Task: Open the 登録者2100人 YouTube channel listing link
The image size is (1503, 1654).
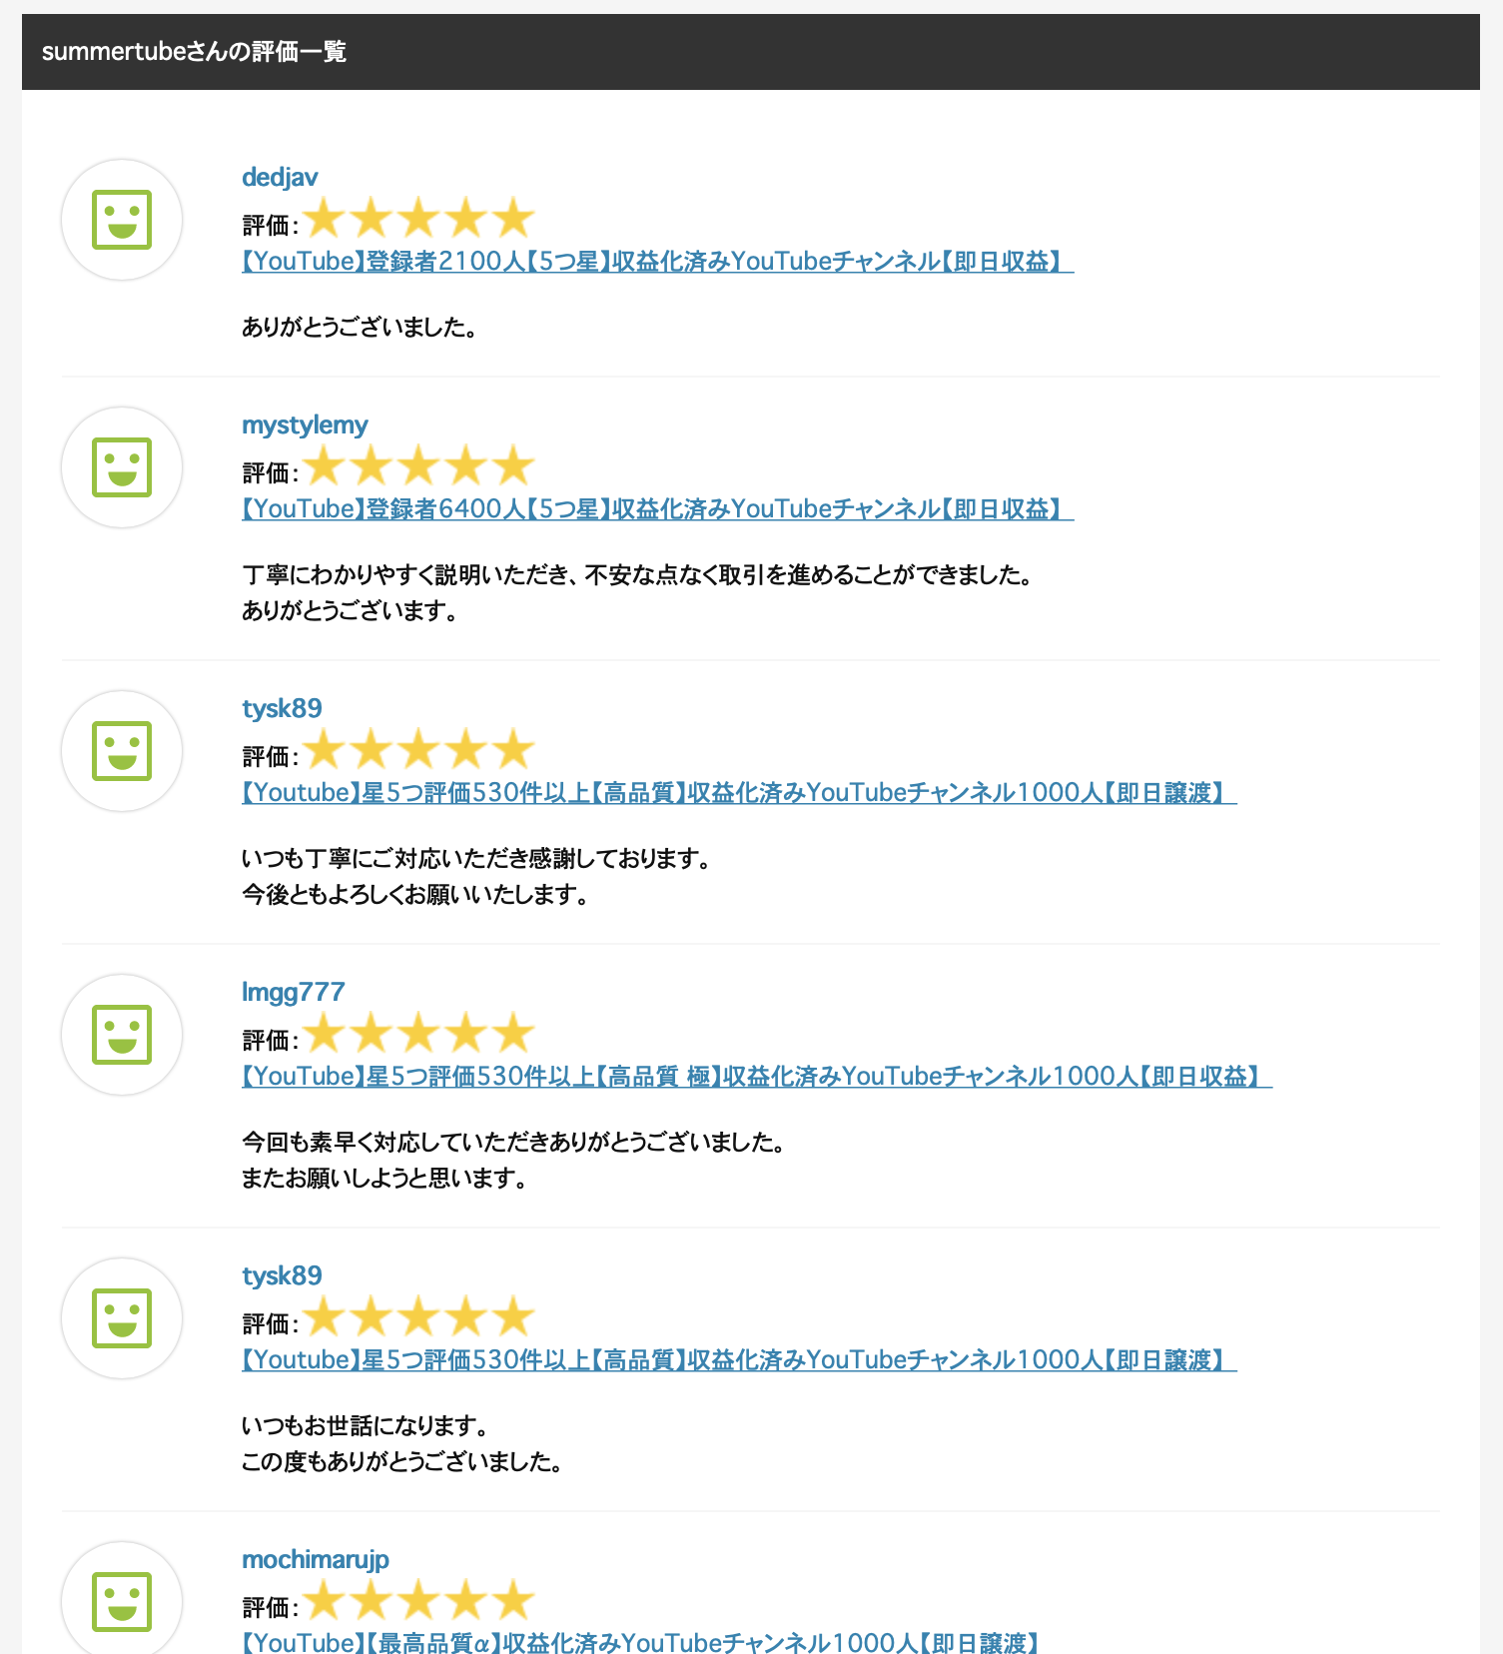Action: 657,262
